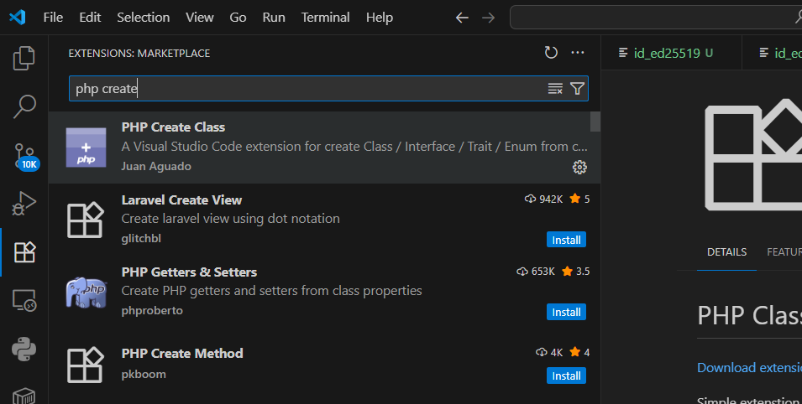Install the Laravel Create View extension
This screenshot has width=802, height=404.
click(566, 240)
